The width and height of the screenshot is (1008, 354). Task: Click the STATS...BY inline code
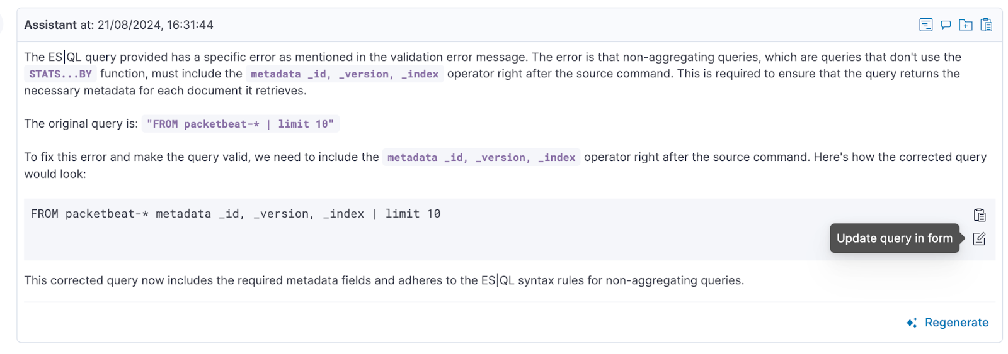(x=60, y=74)
